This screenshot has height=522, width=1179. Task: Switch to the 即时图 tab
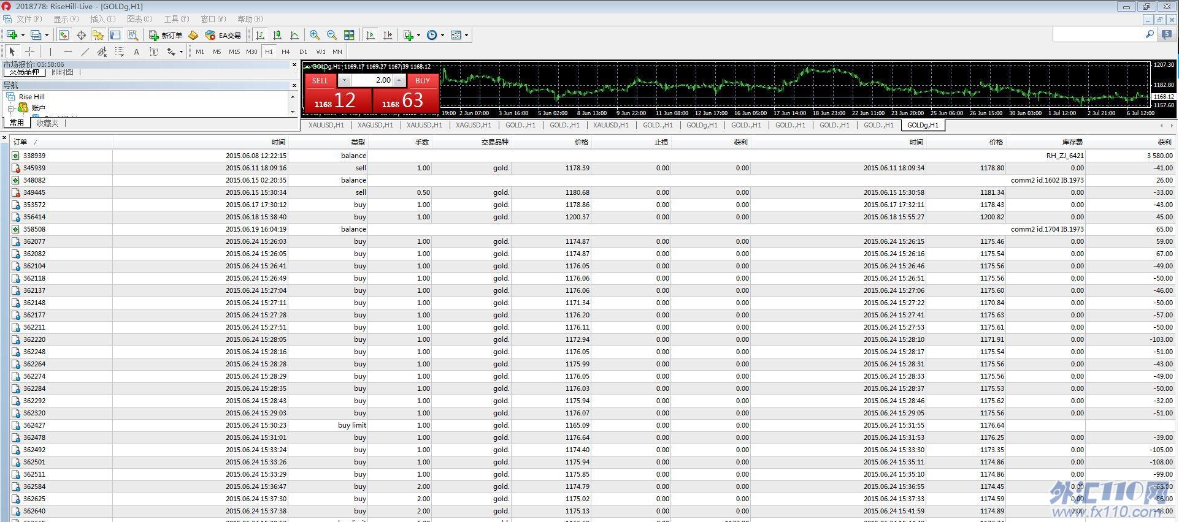coord(62,72)
